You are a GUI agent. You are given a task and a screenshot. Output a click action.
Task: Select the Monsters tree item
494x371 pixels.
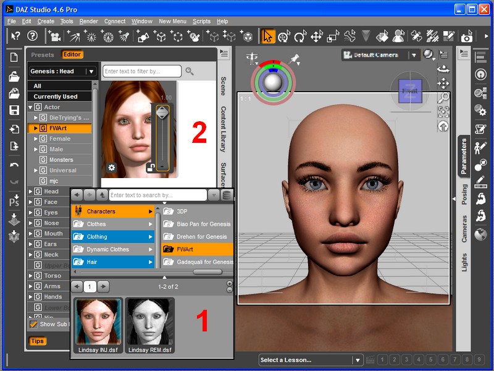61,160
